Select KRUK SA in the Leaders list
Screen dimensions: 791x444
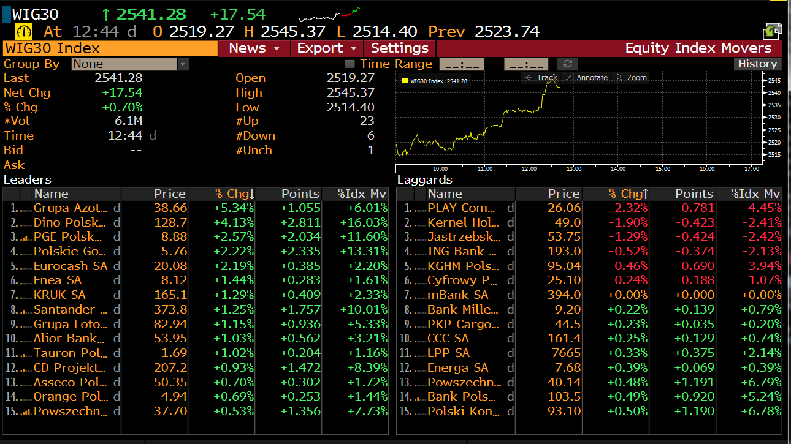60,295
